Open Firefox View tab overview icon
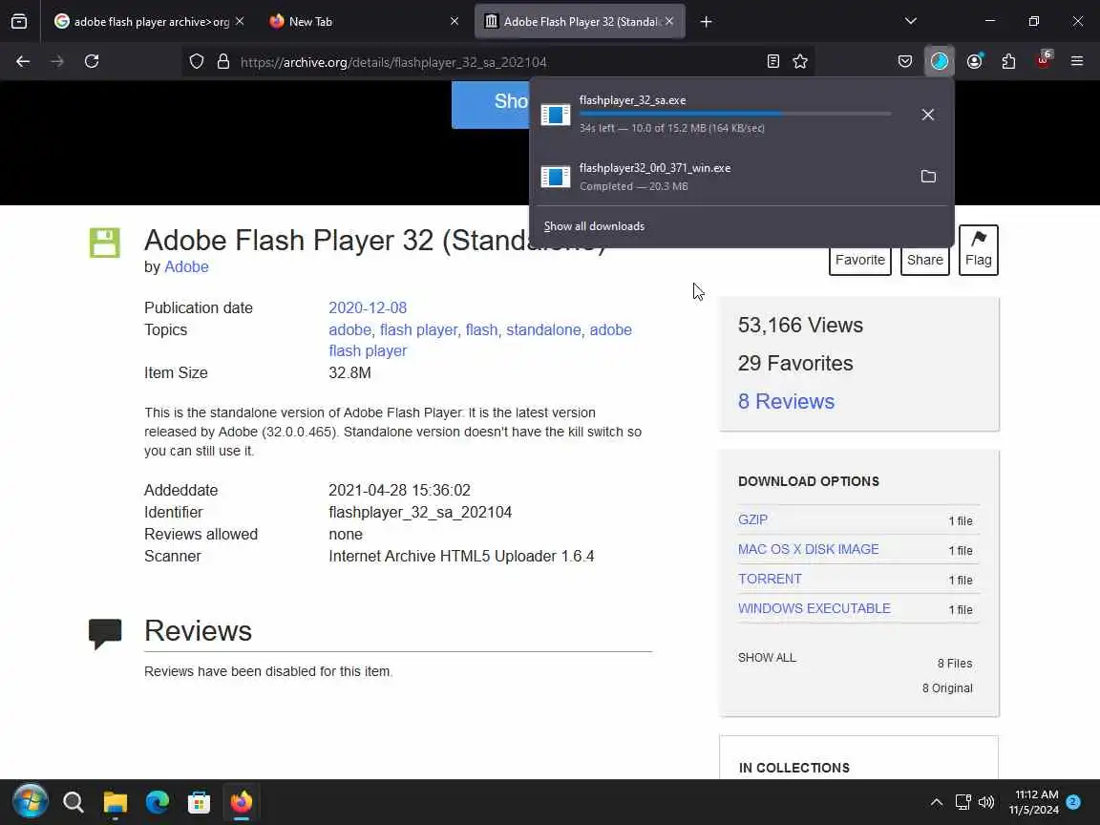The width and height of the screenshot is (1100, 825). pyautogui.click(x=19, y=22)
